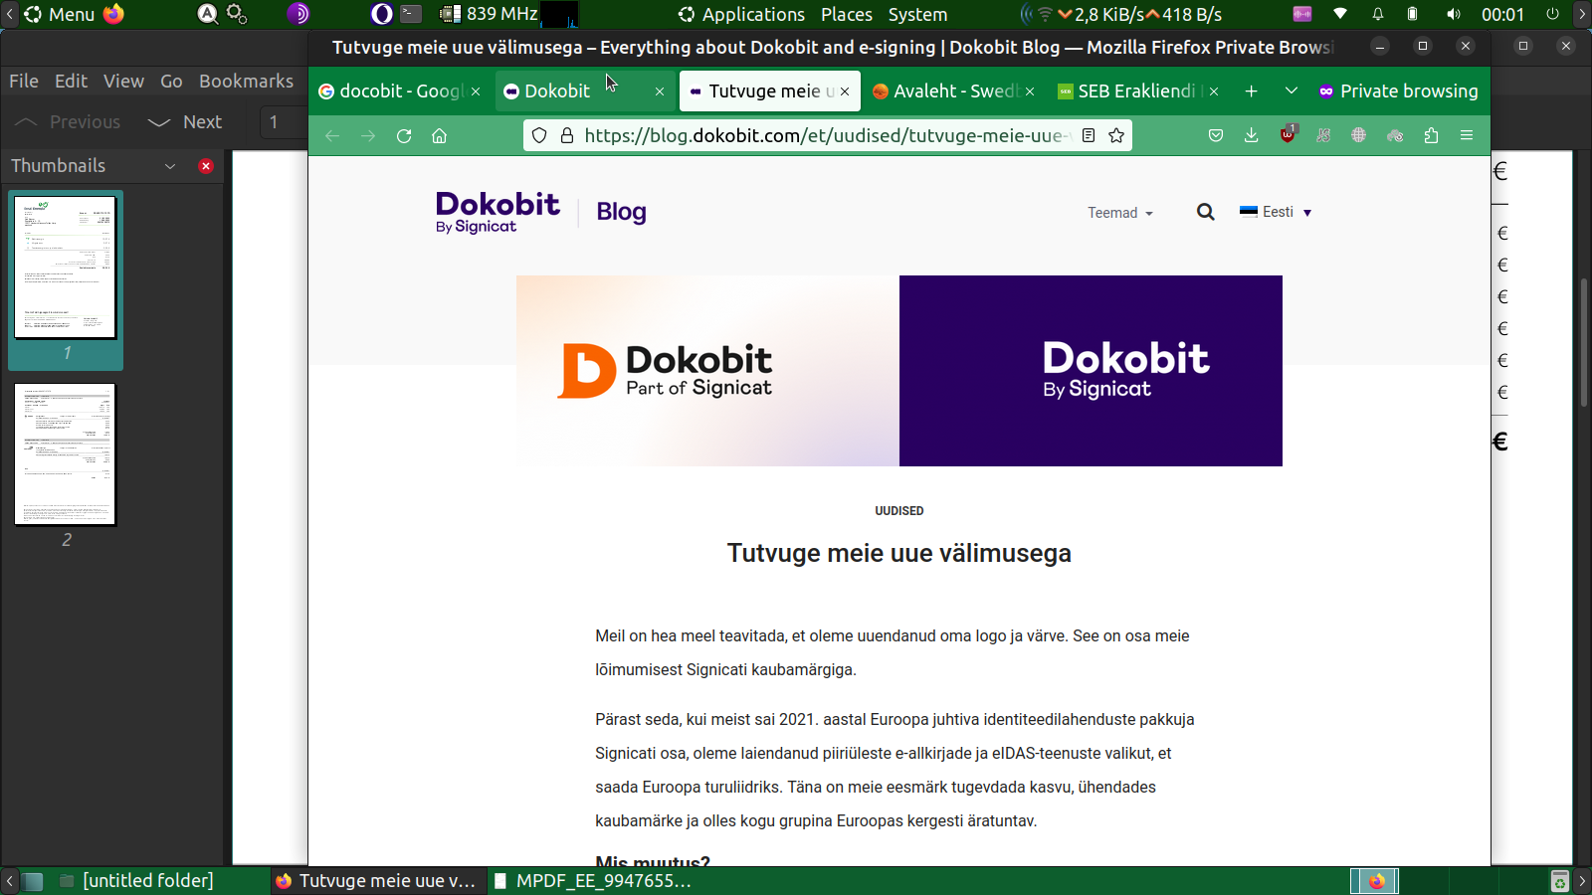Launch Firefox from the top panel
This screenshot has width=1592, height=895.
pos(114,14)
